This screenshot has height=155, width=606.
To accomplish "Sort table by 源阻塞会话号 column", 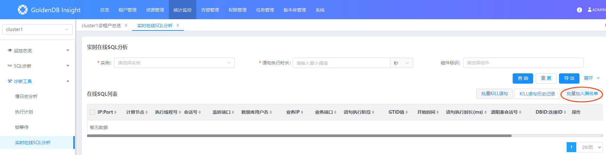I will point(520,112).
